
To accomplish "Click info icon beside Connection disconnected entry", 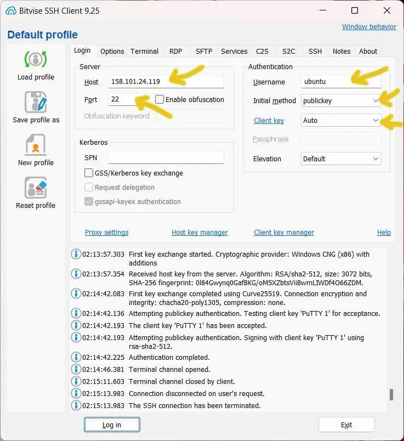I will [76, 393].
